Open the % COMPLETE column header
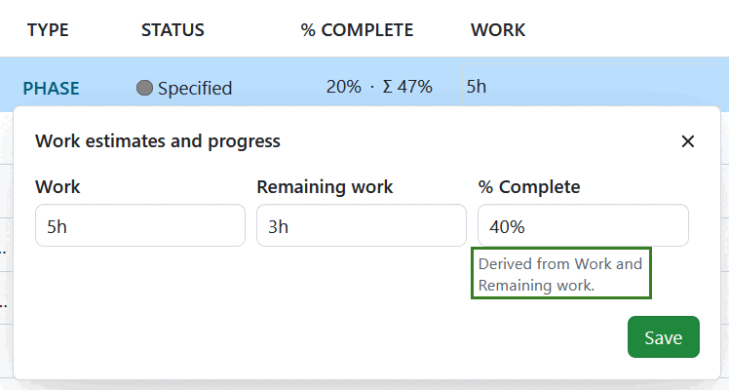Screen dimensions: 729x391 point(357,30)
